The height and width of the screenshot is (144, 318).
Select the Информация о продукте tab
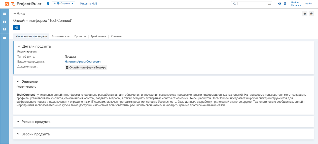click(x=31, y=36)
